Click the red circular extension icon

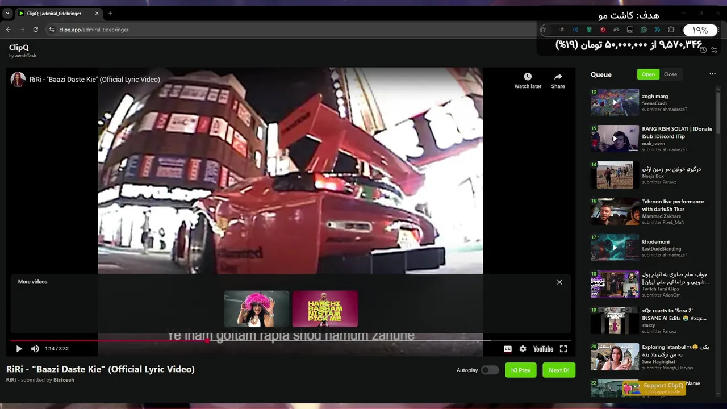(x=603, y=30)
